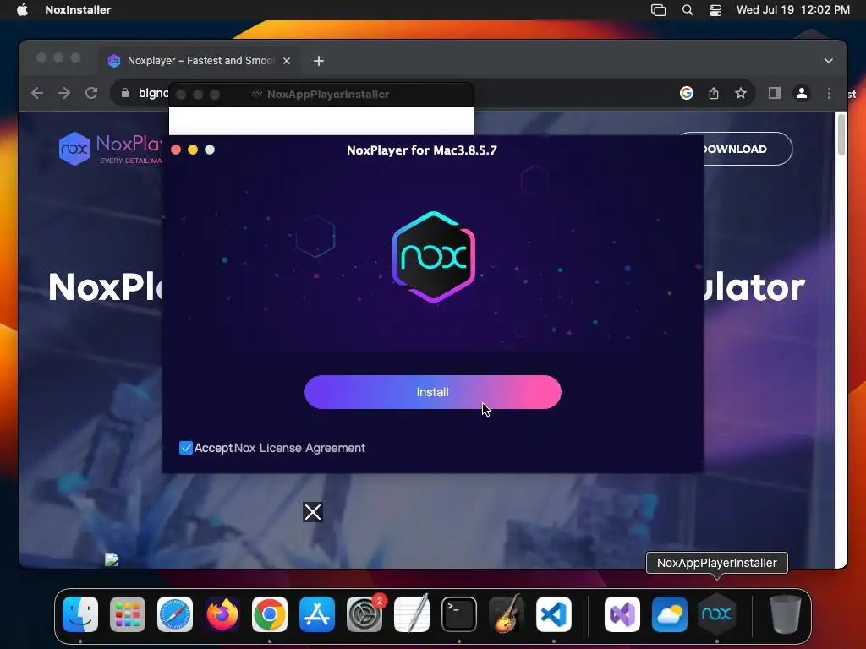Click the Install button in NoxPlayer installer
This screenshot has width=866, height=649.
pos(432,392)
